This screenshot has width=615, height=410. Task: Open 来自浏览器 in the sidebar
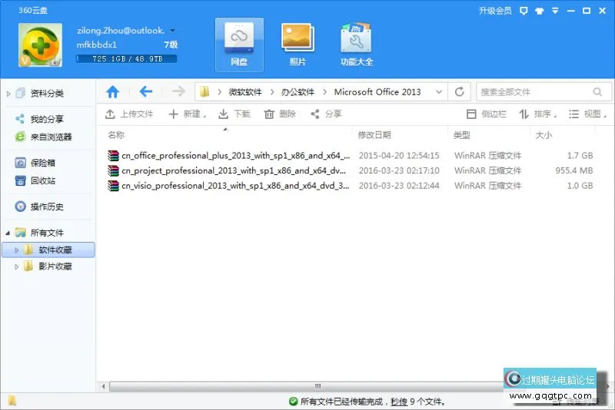(x=52, y=137)
